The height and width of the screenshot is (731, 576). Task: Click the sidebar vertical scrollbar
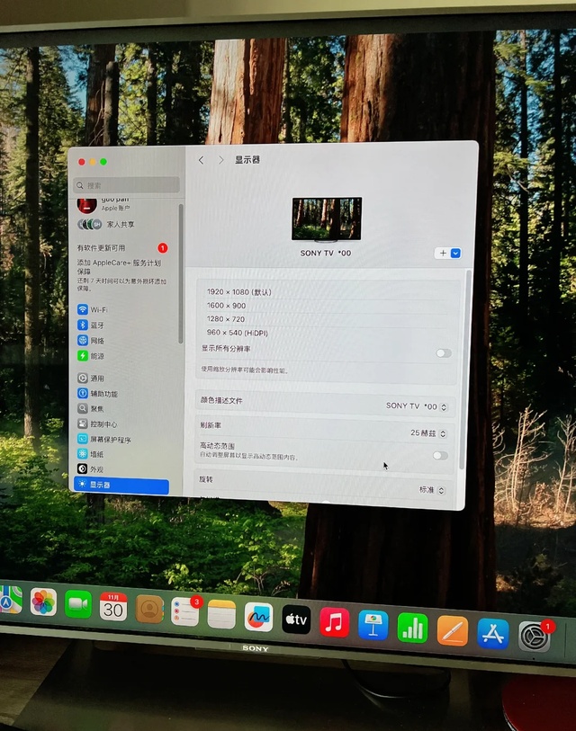tap(181, 273)
